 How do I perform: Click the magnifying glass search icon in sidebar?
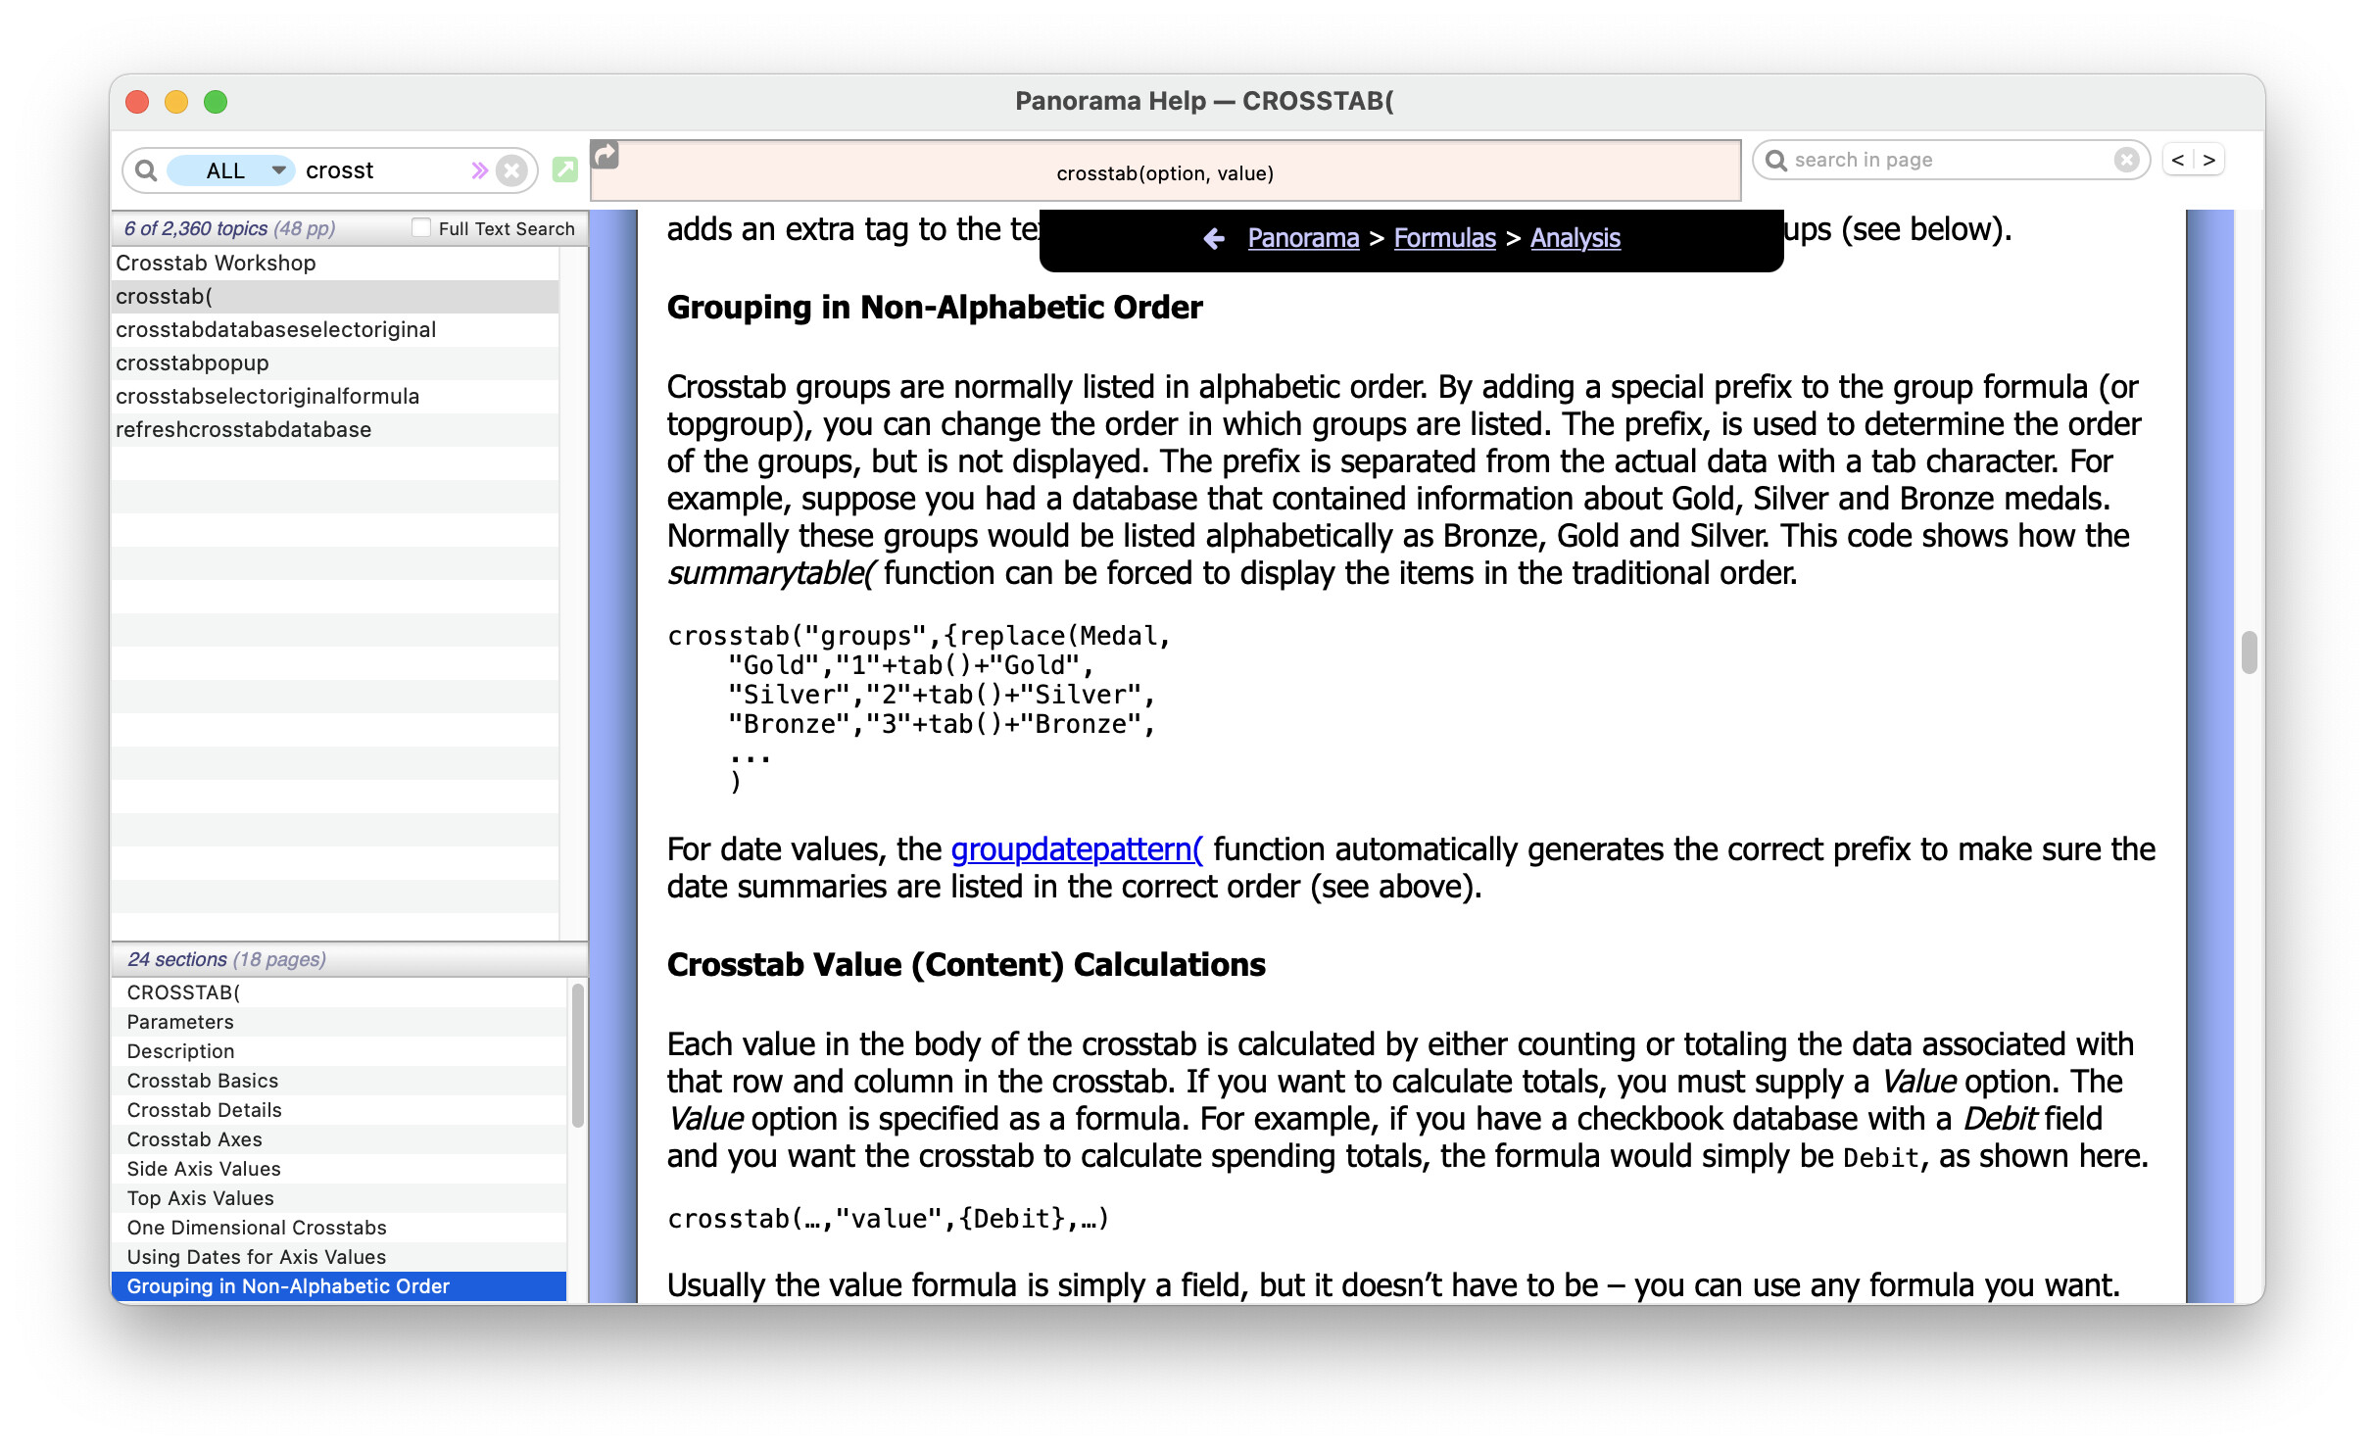(146, 170)
